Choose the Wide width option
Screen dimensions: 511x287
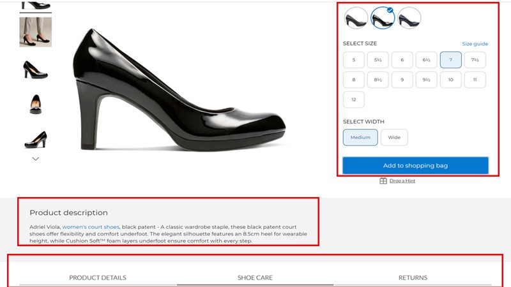point(394,137)
